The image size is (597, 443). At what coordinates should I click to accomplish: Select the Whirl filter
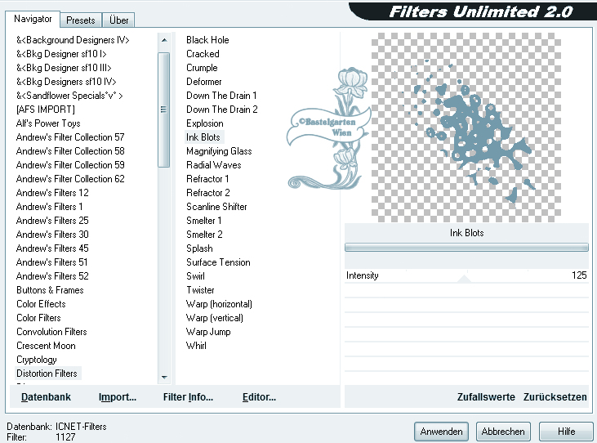click(196, 346)
